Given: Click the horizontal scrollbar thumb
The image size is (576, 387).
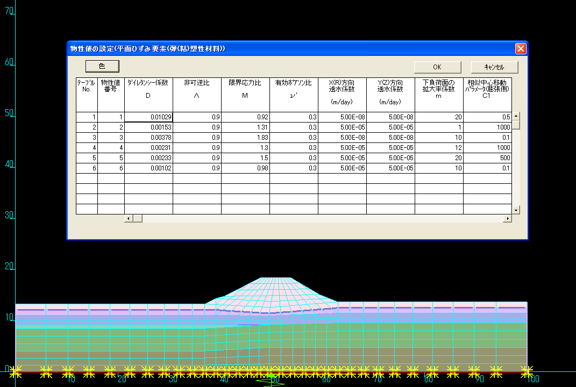Looking at the screenshot, I should pyautogui.click(x=137, y=218).
